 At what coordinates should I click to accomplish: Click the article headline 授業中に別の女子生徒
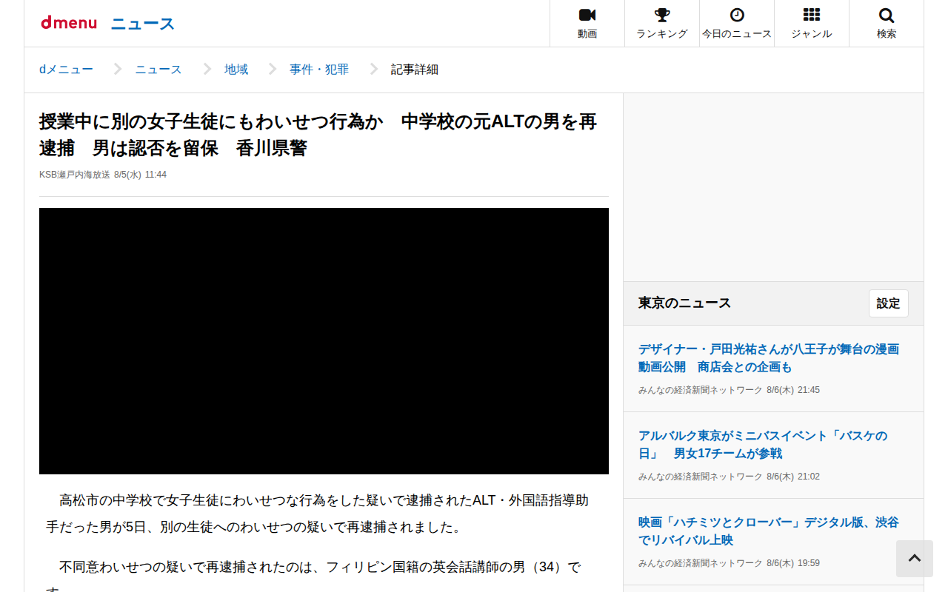(318, 135)
